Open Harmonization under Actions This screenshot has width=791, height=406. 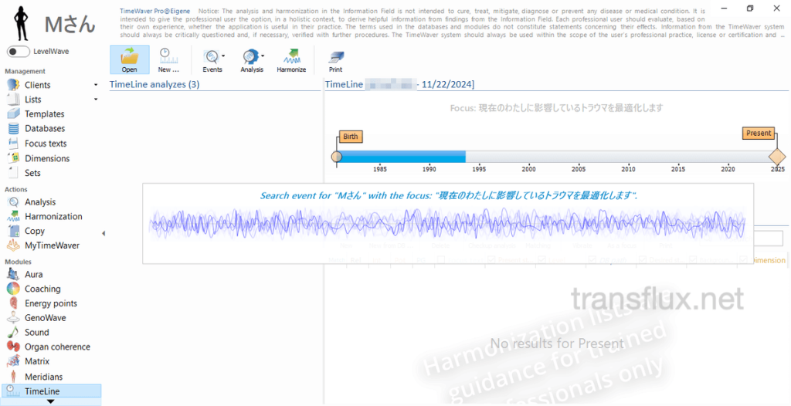click(x=53, y=216)
